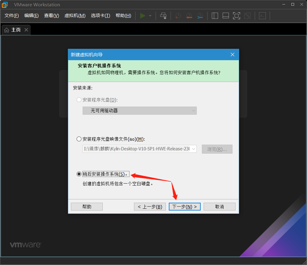
Task: Open the 帮助(H) menu
Action: pyautogui.click(x=123, y=16)
